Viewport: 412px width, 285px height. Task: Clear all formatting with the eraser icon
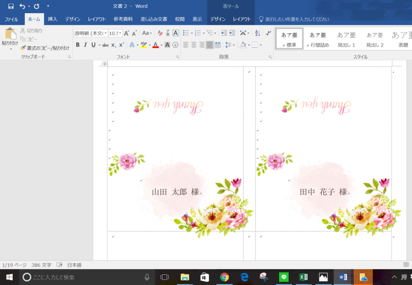coord(160,32)
